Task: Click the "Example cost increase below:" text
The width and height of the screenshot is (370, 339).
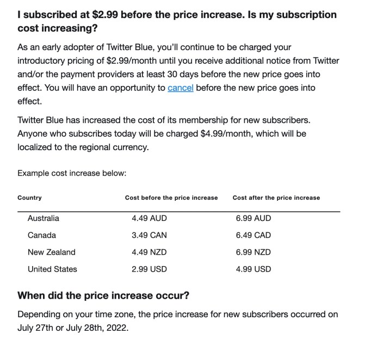Action: pyautogui.click(x=72, y=173)
